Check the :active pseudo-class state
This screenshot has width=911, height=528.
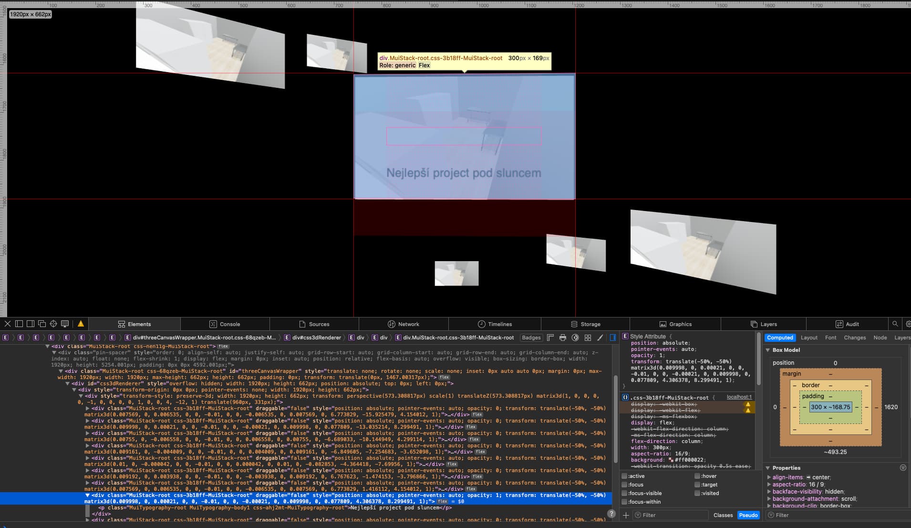point(625,476)
